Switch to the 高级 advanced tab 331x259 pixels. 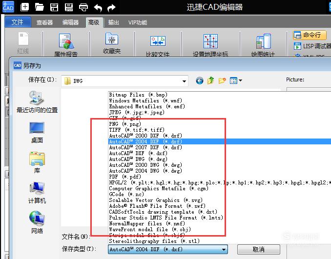(94, 22)
